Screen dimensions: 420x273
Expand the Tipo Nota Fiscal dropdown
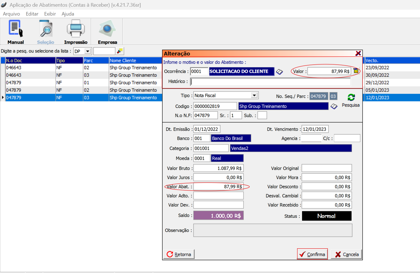coord(254,95)
